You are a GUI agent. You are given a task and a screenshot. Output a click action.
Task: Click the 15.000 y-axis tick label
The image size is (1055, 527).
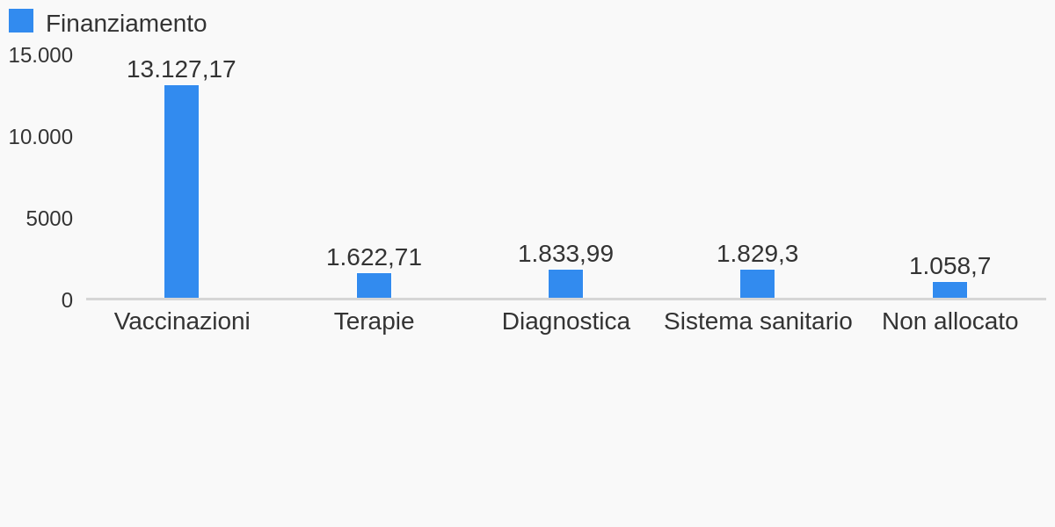pos(40,55)
